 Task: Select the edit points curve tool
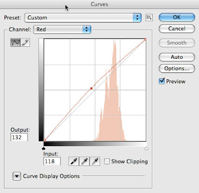tap(15, 42)
